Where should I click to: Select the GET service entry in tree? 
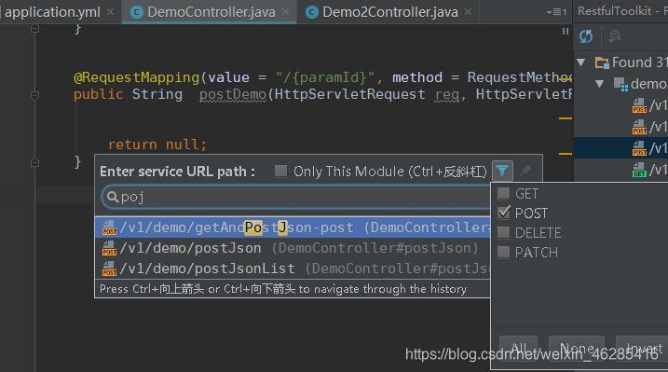point(649,170)
